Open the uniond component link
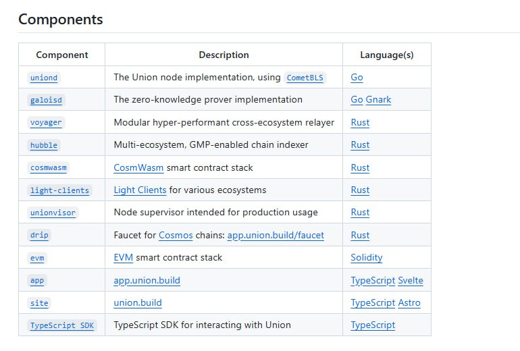This screenshot has height=351, width=520. (x=44, y=78)
